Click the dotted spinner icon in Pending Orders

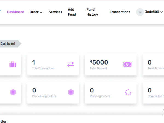point(128,92)
